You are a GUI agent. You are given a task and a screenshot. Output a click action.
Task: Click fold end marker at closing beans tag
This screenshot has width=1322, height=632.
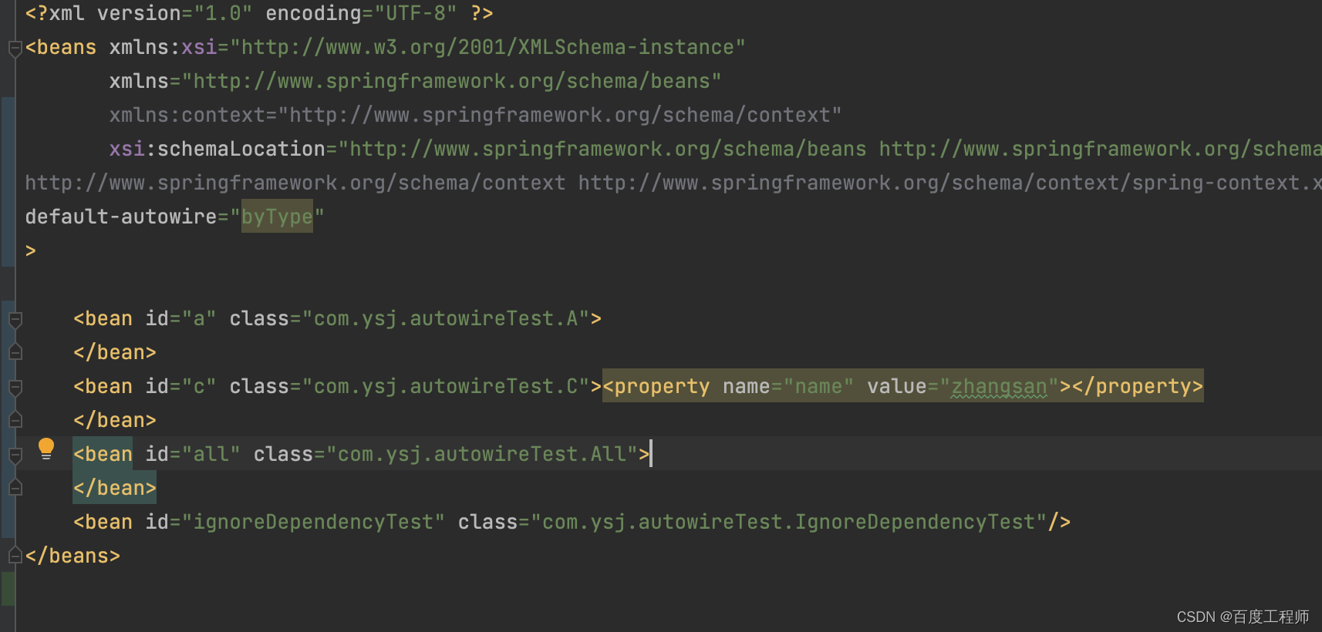15,556
